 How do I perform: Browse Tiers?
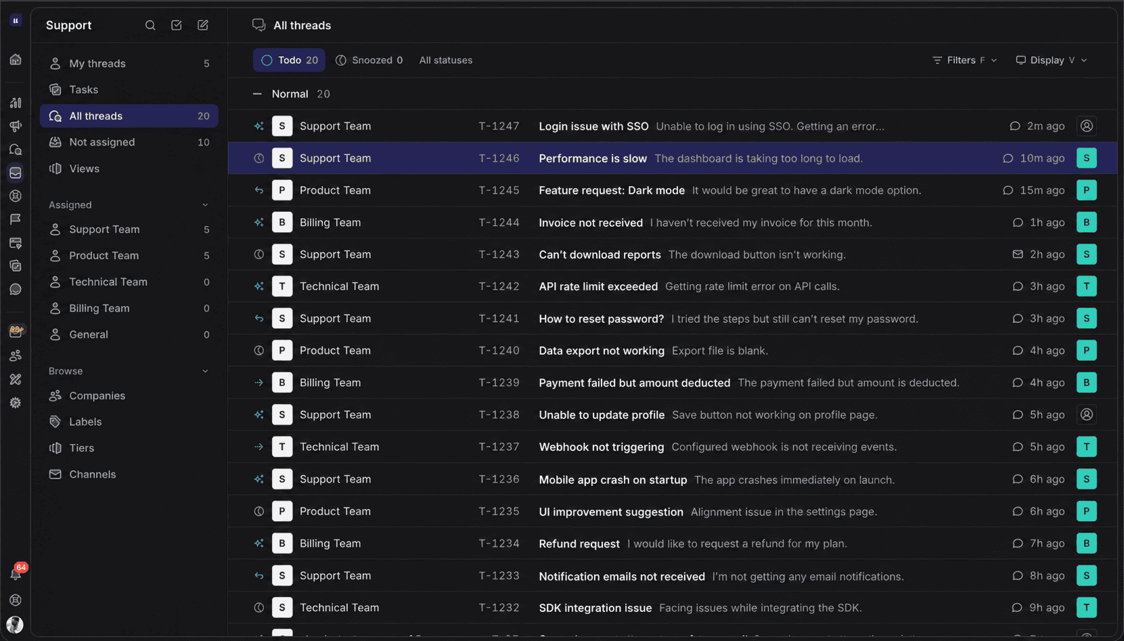click(129, 448)
